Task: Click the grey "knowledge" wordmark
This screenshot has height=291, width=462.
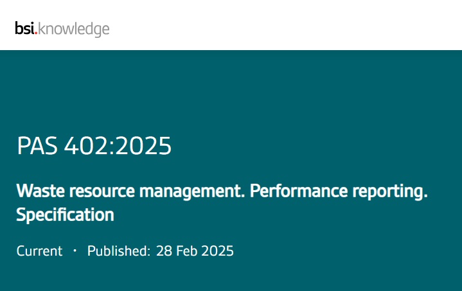Action: pyautogui.click(x=74, y=30)
